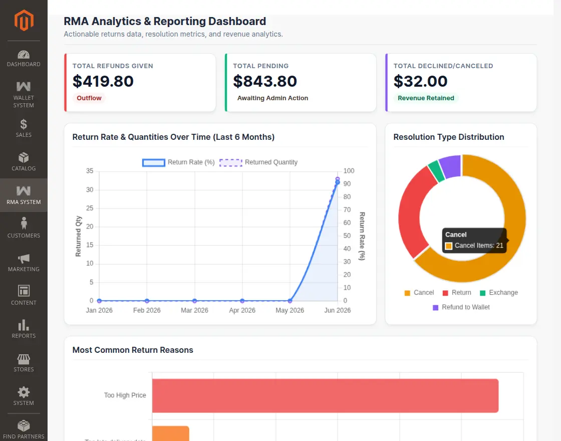
Task: Open the Content layout icon menu
Action: tap(24, 291)
